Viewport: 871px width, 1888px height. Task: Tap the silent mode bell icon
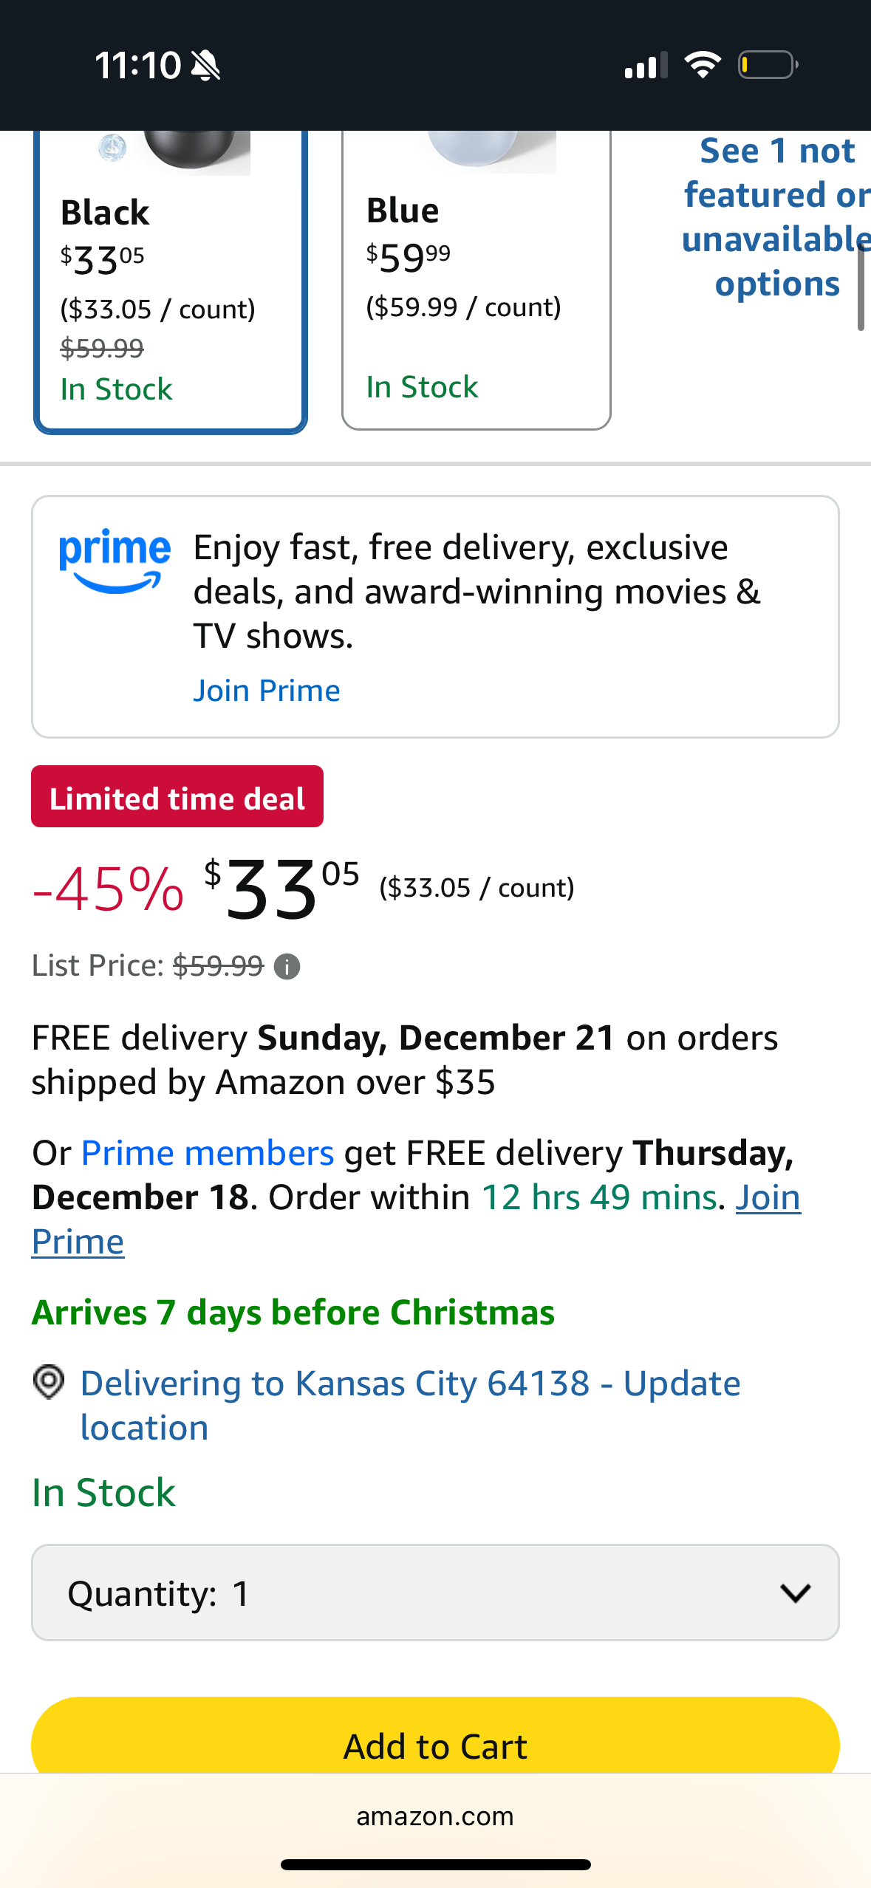tap(205, 66)
